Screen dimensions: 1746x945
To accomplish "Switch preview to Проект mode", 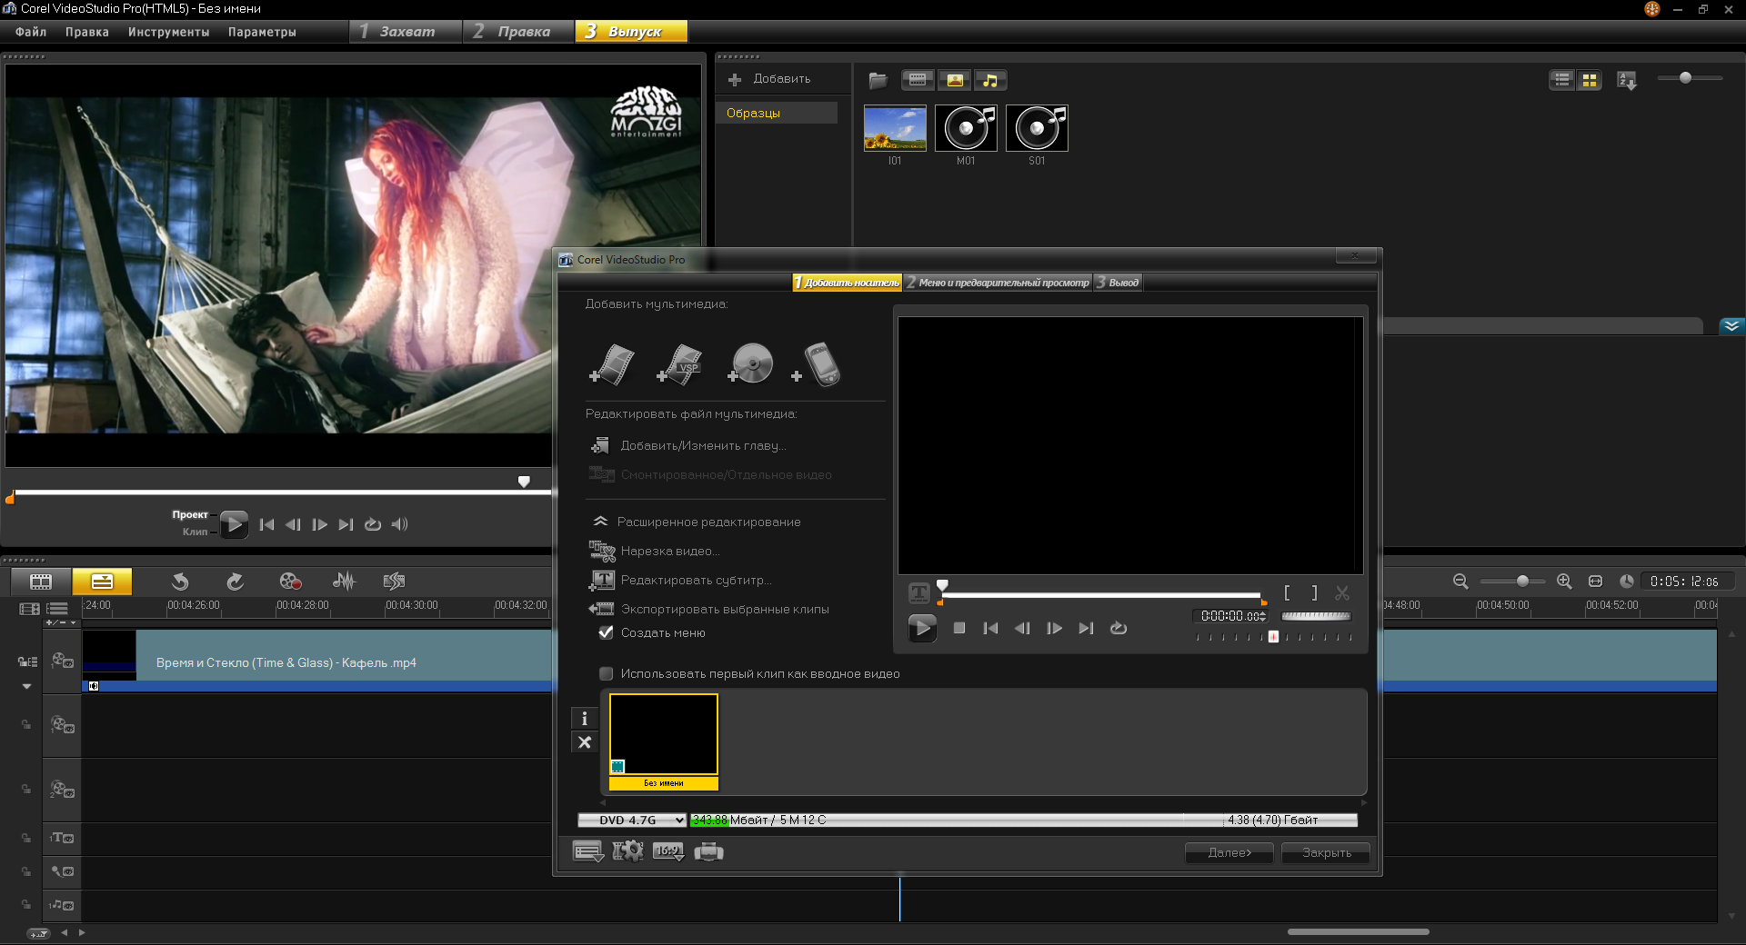I will (x=190, y=514).
